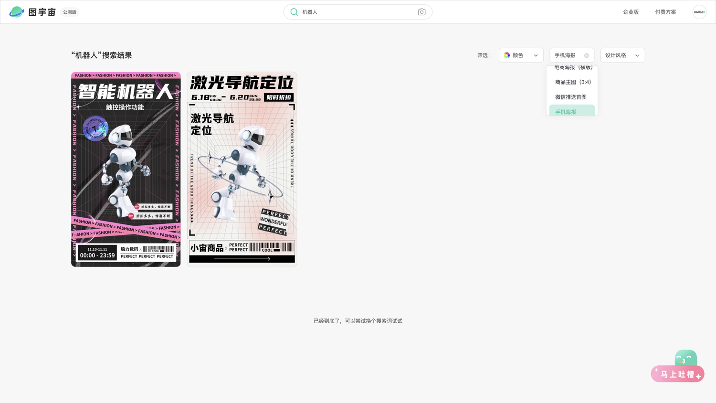The image size is (716, 403).
Task: Expand the 设计风格 dropdown
Action: (622, 55)
